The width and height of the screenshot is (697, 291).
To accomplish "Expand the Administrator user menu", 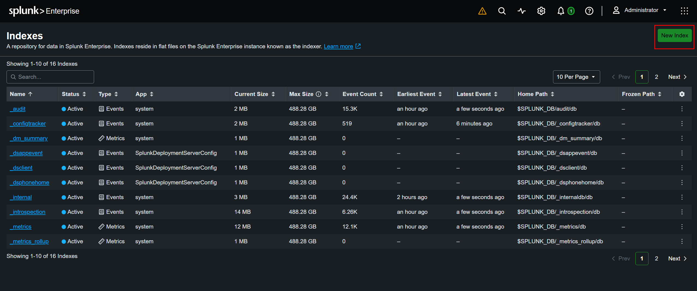I will coord(640,10).
